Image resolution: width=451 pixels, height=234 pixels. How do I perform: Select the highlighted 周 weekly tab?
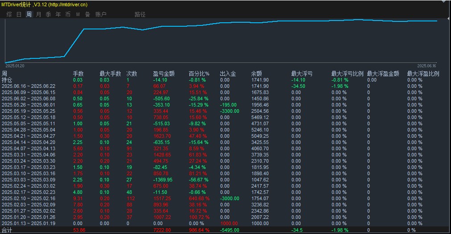click(x=29, y=14)
